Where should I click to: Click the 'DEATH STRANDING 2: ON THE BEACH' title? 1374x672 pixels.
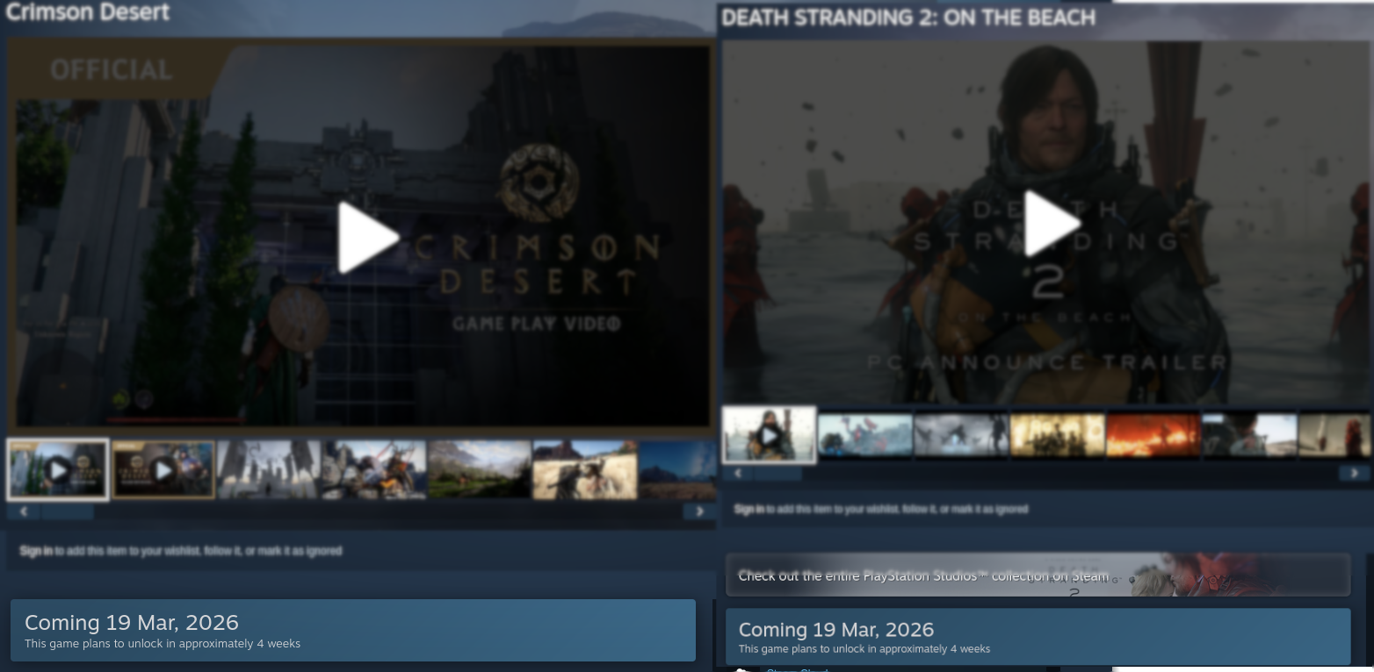click(908, 18)
